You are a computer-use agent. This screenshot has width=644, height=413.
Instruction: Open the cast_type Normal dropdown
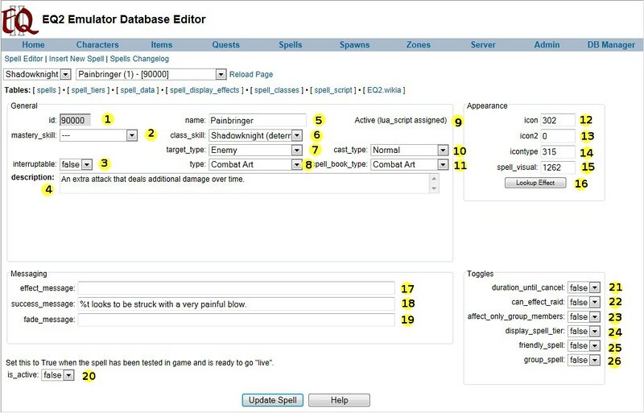point(409,150)
